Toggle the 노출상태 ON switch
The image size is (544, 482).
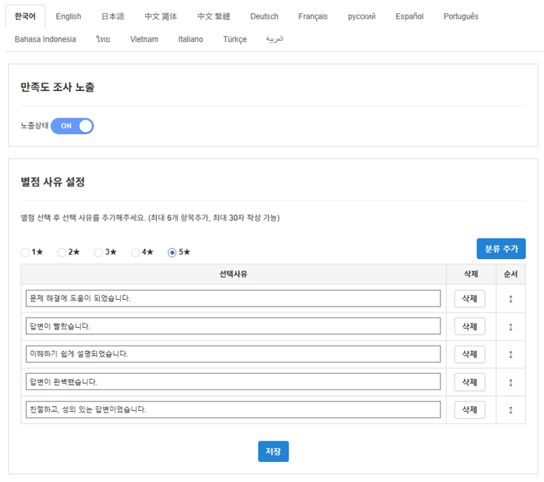tap(73, 126)
